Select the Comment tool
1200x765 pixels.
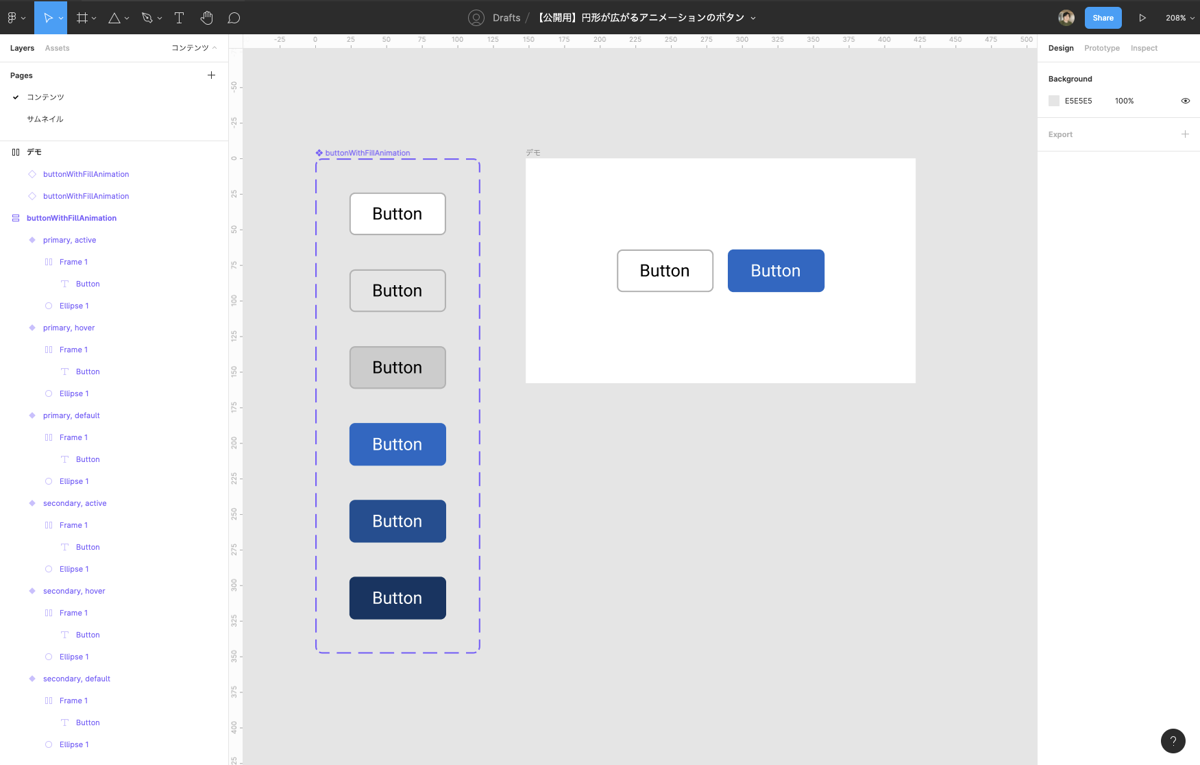pos(234,18)
